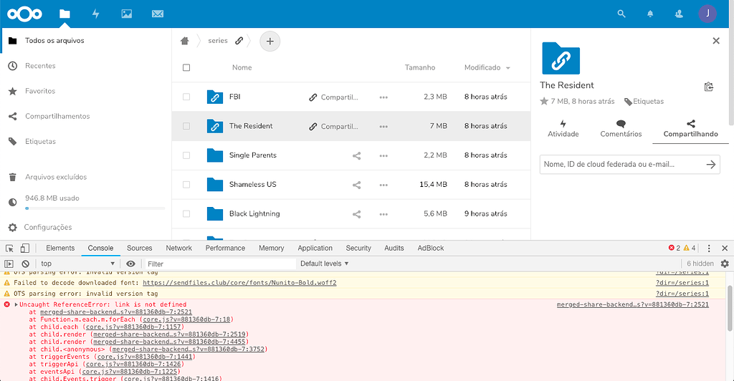Click the console Filter input
734x381 pixels.
click(x=220, y=264)
